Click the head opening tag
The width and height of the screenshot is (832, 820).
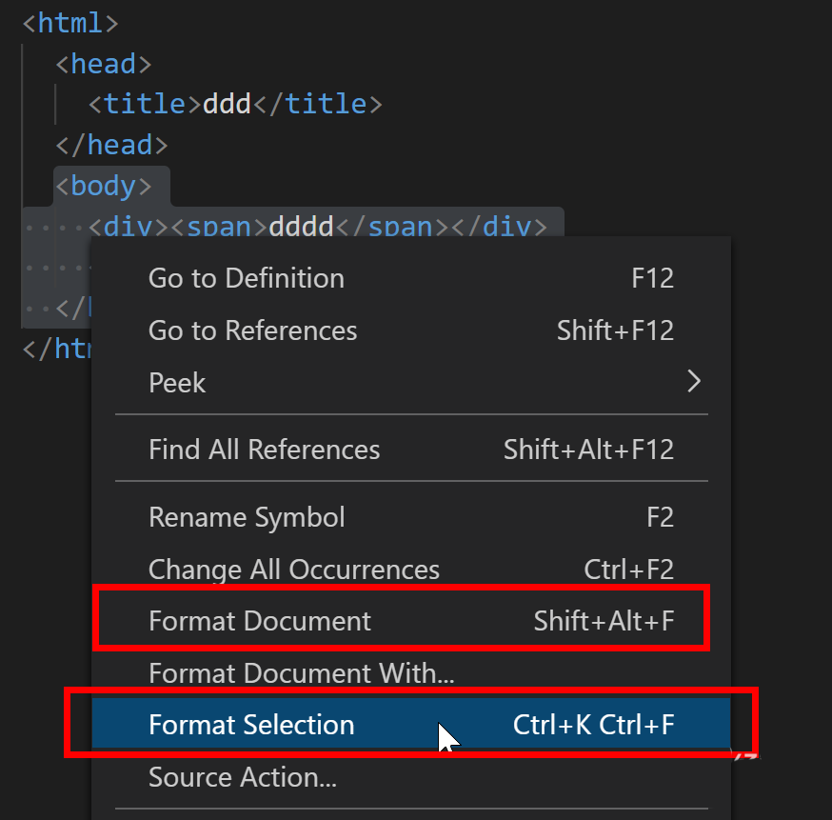point(104,63)
